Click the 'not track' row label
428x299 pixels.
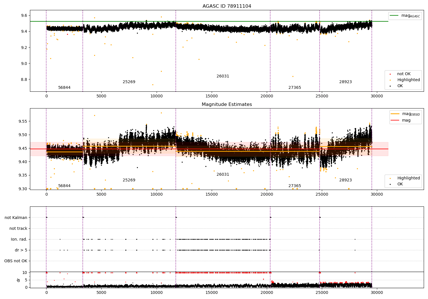tap(18, 228)
